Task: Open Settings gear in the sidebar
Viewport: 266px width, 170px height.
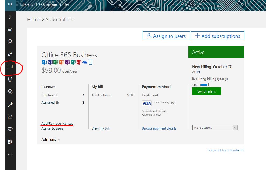Action: pyautogui.click(x=10, y=92)
